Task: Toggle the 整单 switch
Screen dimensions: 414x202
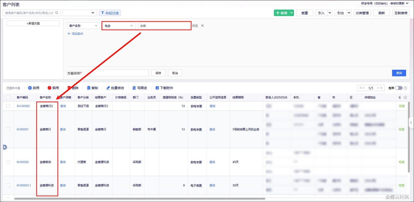Action: [x=399, y=88]
